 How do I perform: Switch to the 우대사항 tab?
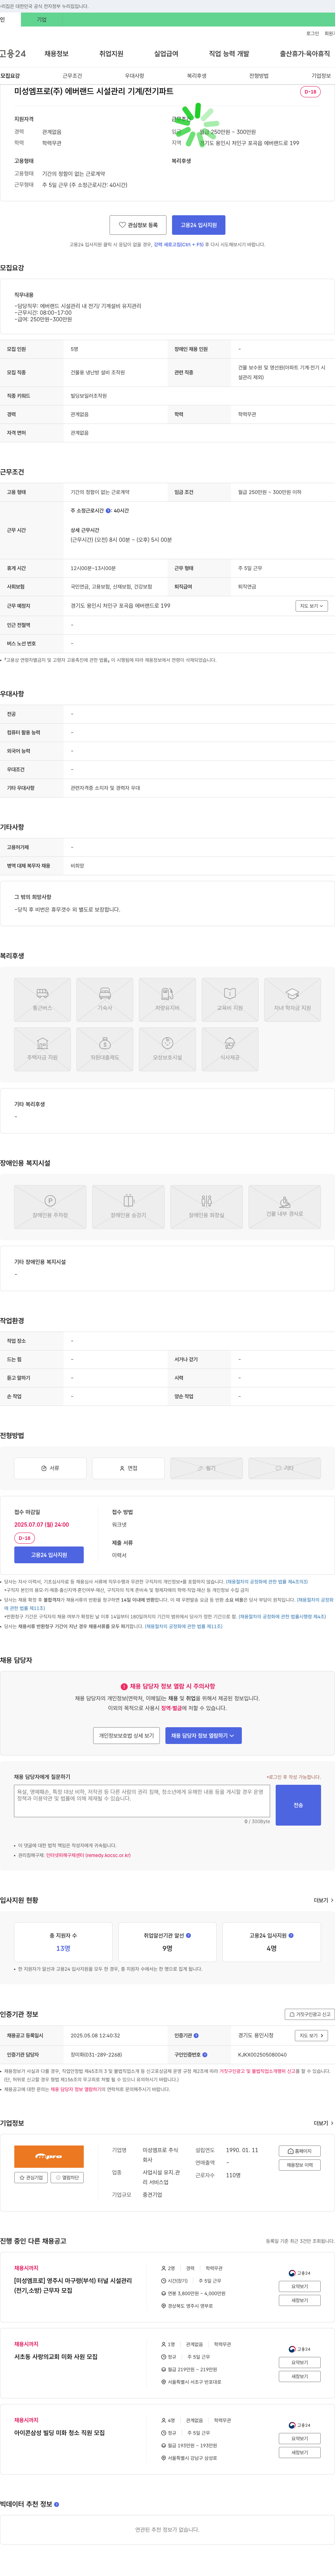point(134,76)
